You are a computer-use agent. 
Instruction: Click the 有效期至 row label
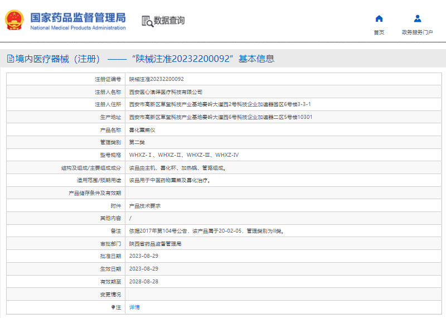point(110,282)
